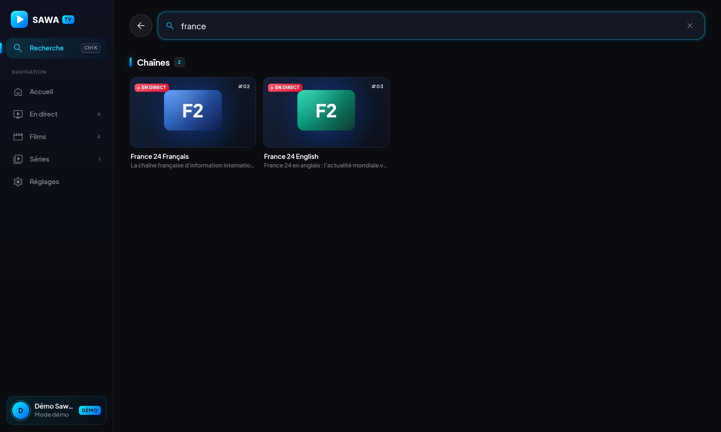
Task: Open France 24 English channel thumbnail
Action: pos(326,112)
